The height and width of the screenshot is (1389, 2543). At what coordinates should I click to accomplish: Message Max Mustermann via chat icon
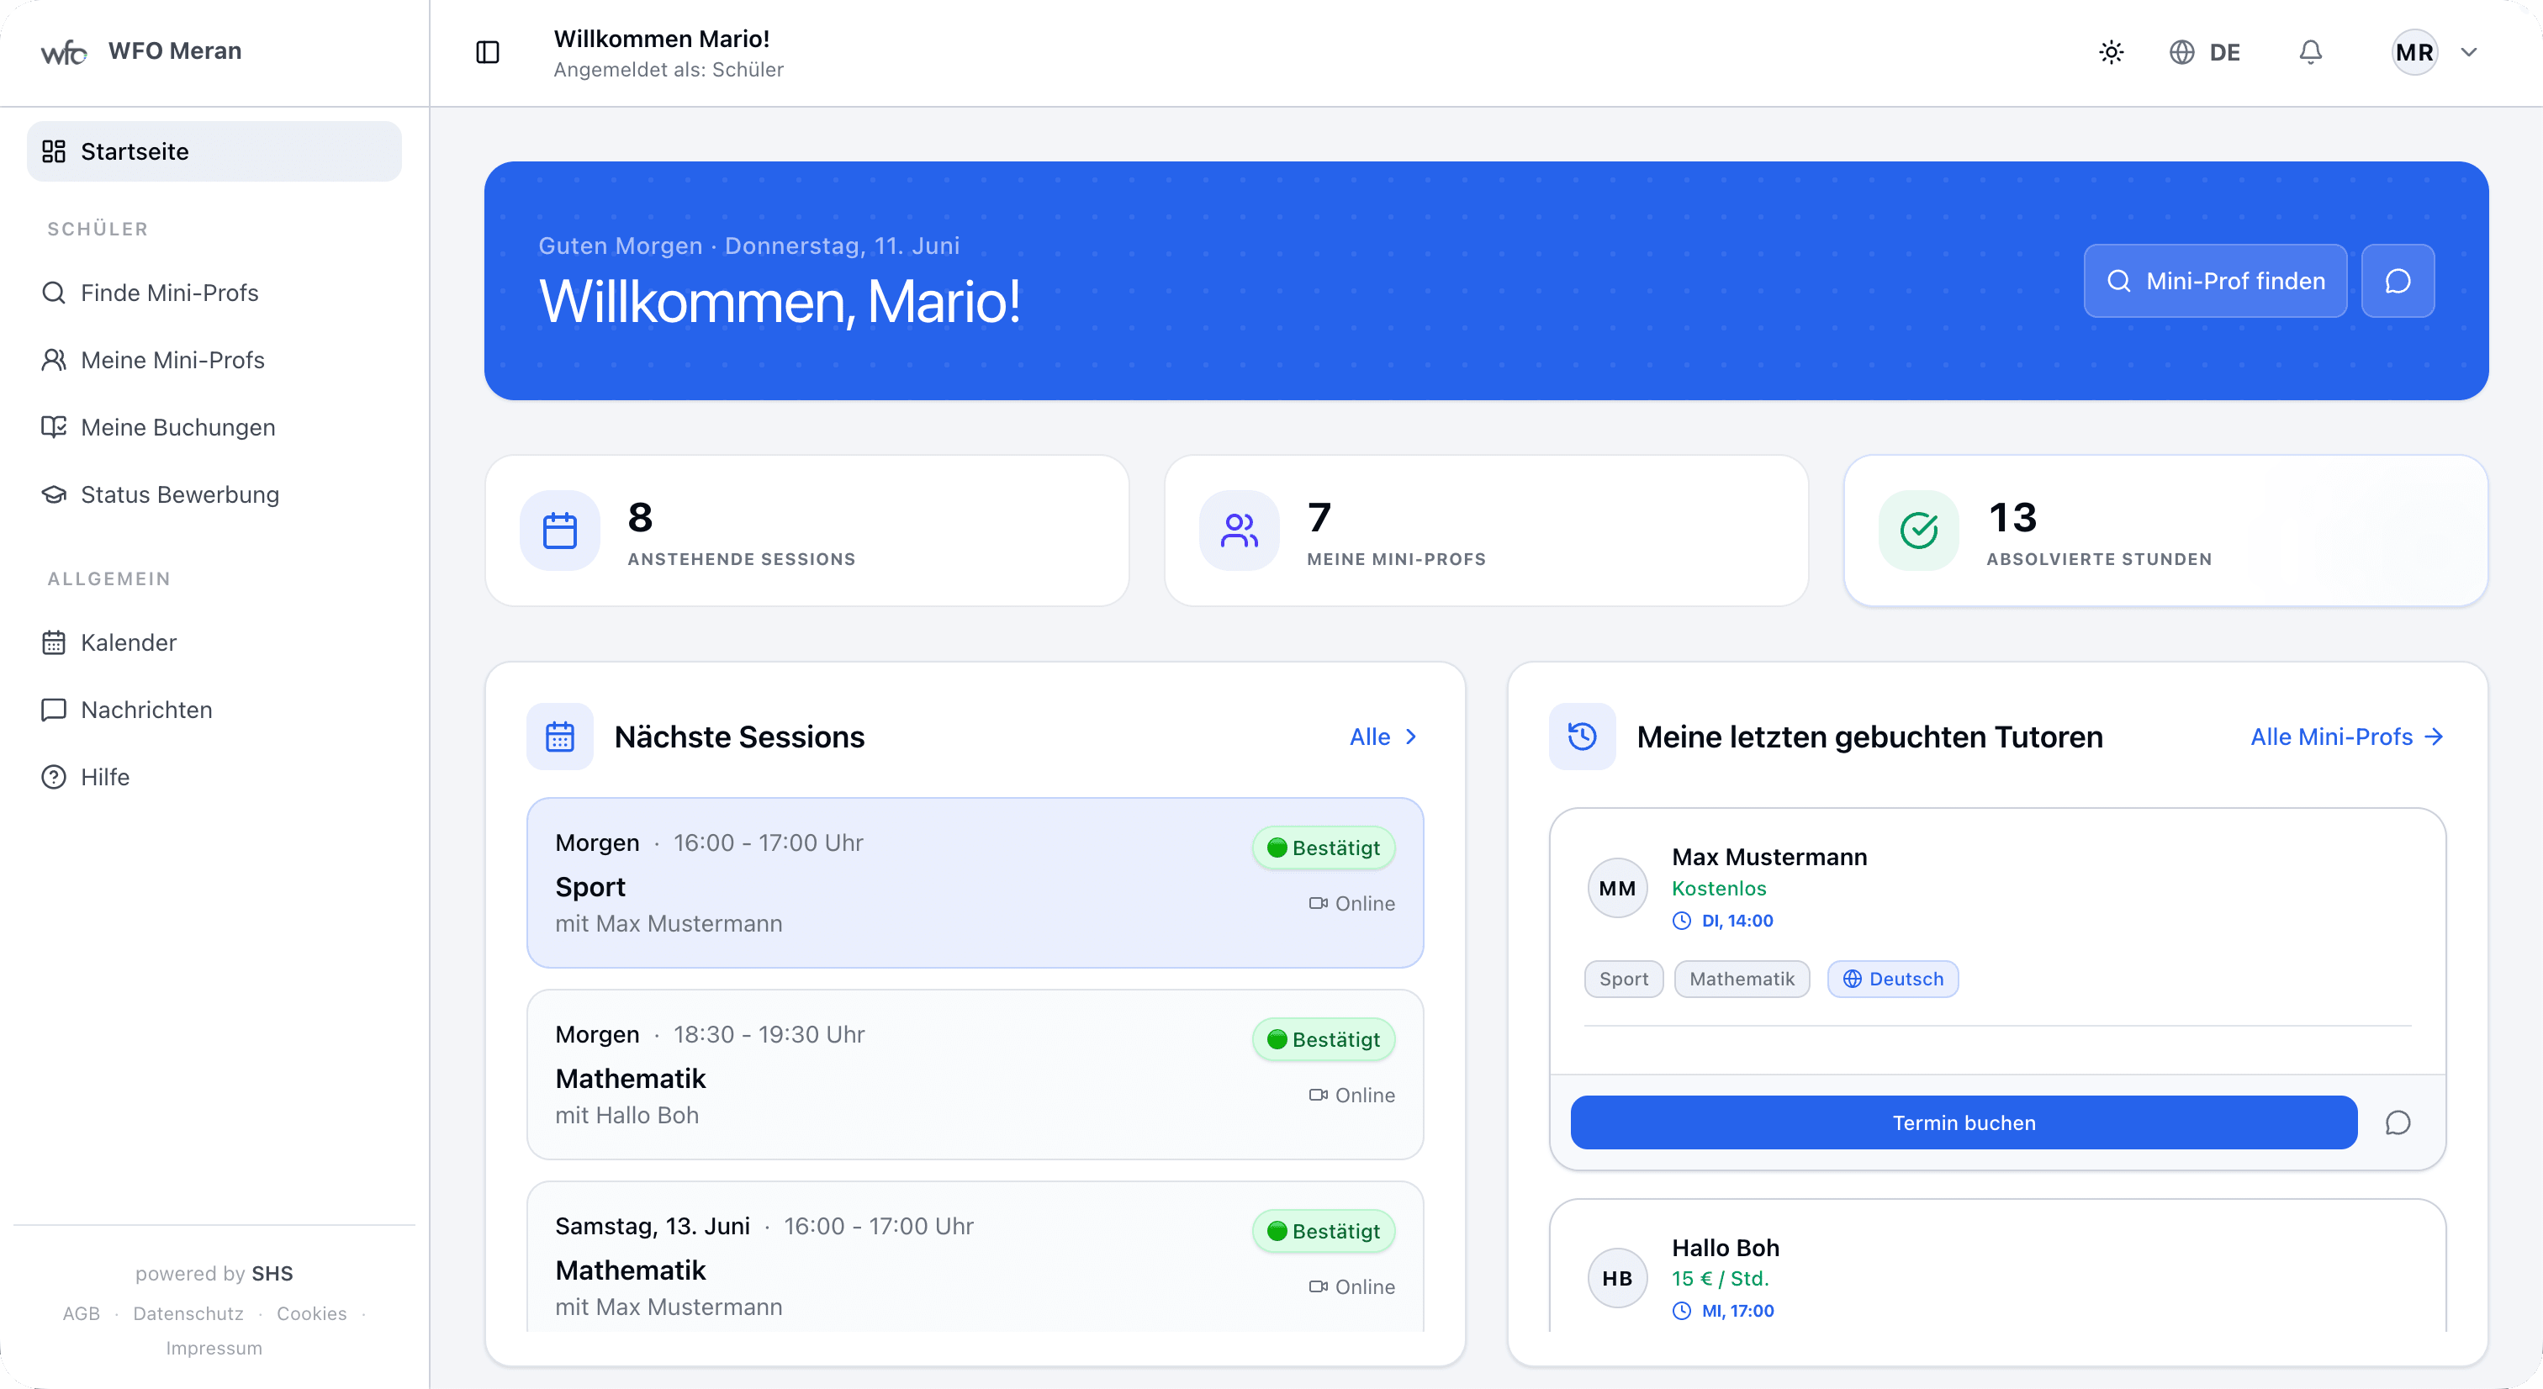pos(2397,1122)
